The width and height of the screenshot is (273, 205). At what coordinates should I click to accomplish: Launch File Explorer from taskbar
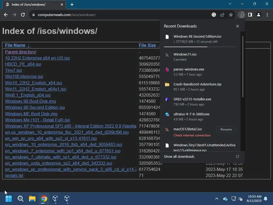click(x=32, y=199)
